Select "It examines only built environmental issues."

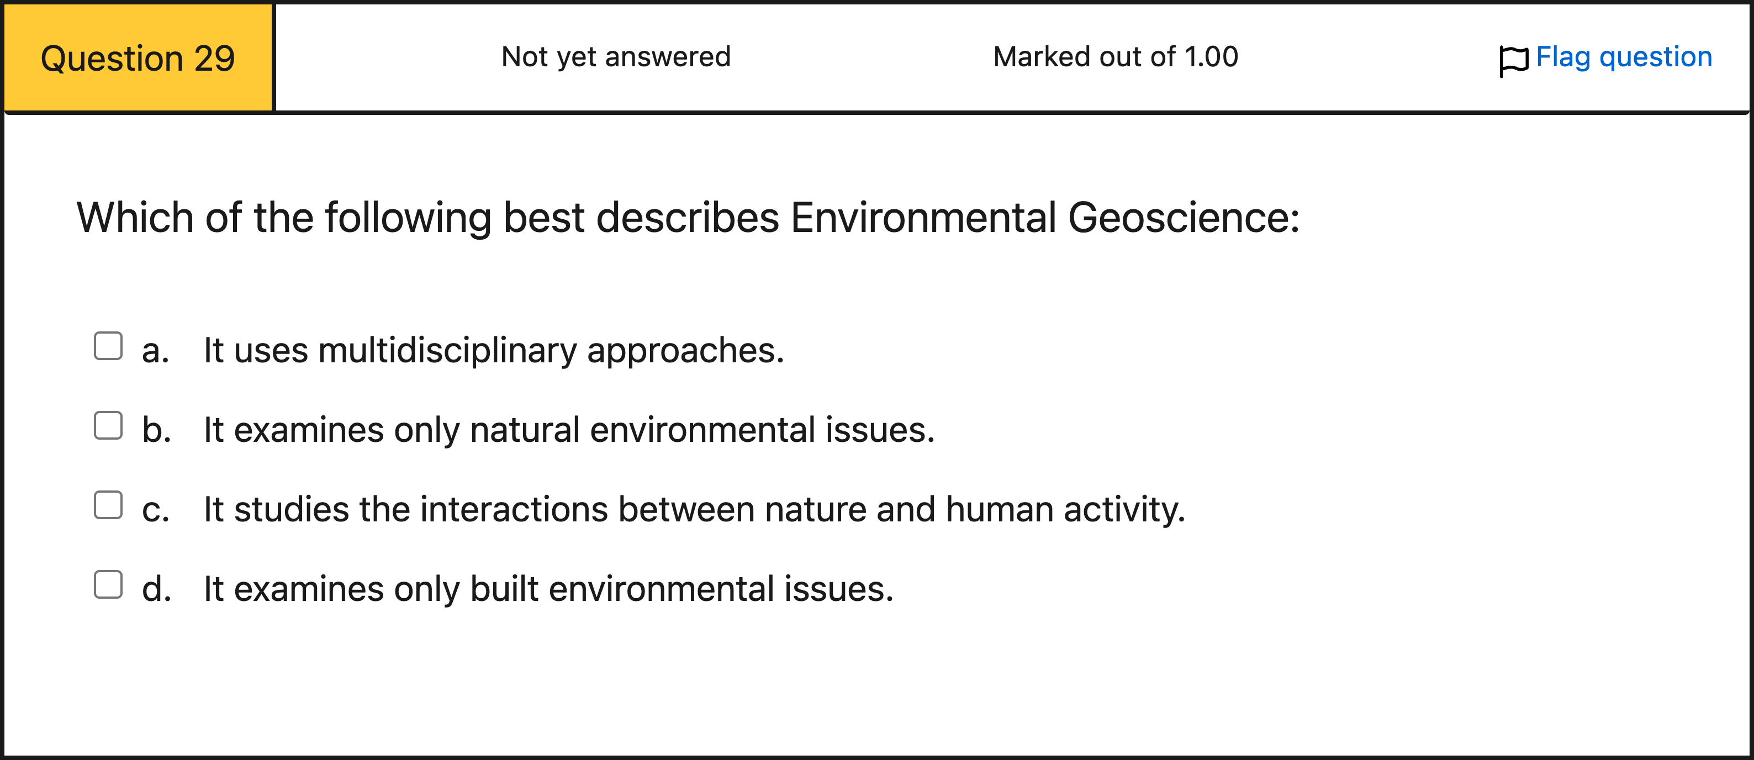tap(548, 589)
